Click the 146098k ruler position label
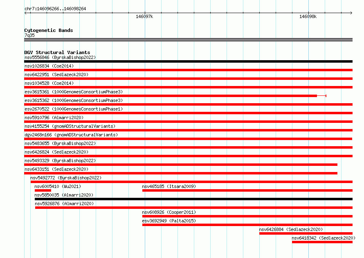The image size is (364, 258). tap(308, 16)
